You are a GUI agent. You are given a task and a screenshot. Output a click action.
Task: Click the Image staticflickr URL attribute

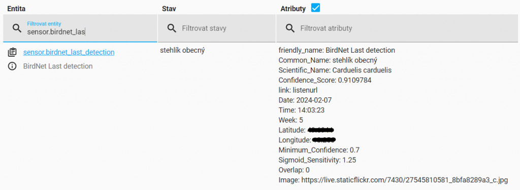tap(393, 180)
